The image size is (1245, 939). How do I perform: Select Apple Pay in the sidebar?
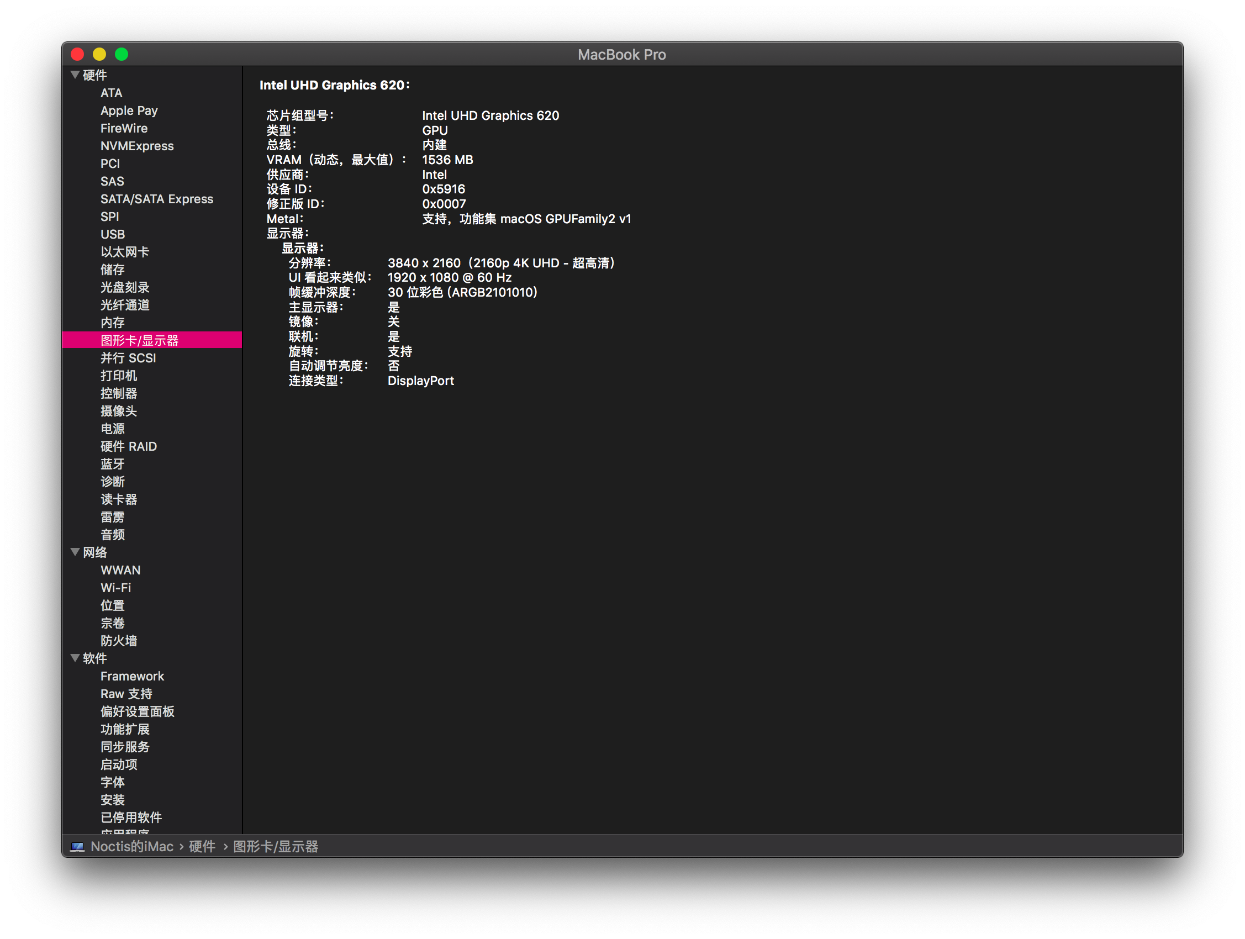(x=129, y=110)
